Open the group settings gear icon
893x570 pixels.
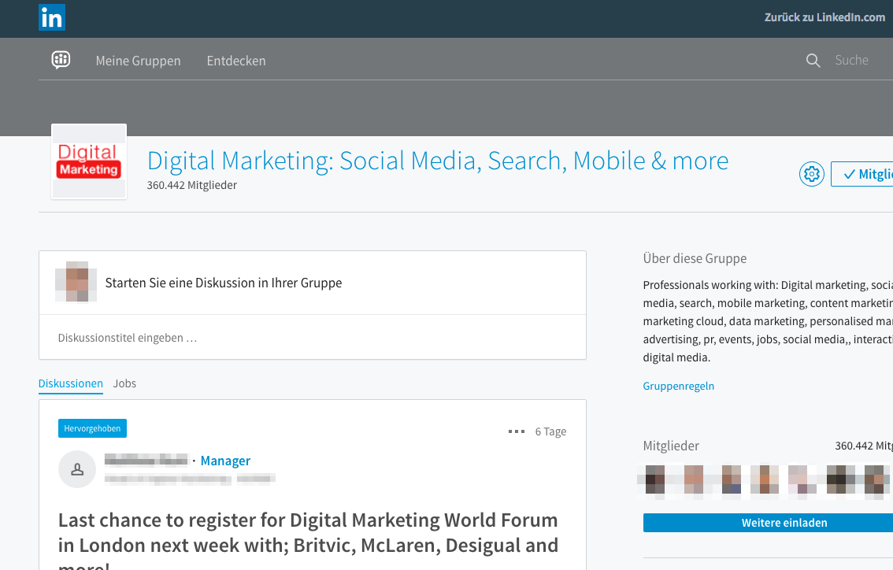[x=811, y=173]
